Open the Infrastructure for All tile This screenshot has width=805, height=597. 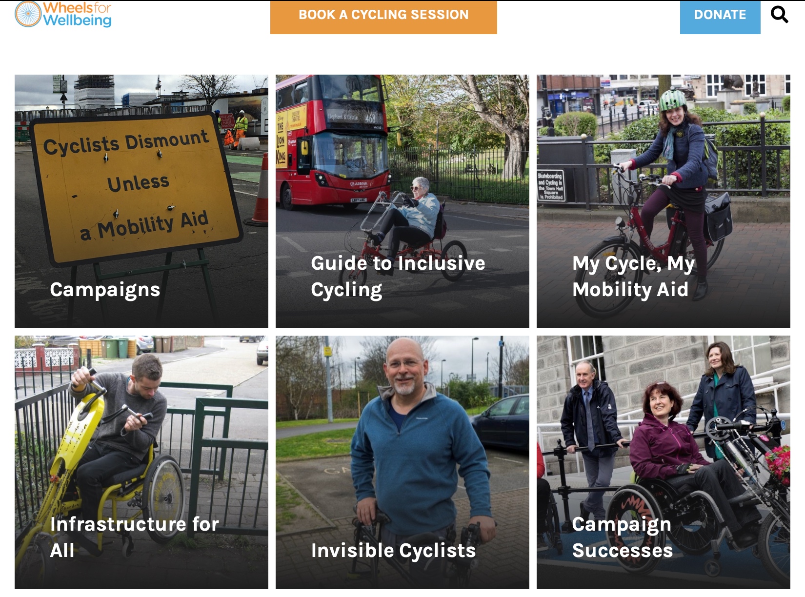[x=141, y=462]
